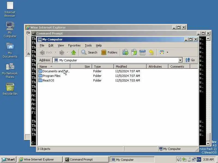The width and height of the screenshot is (218, 163).
Task: Click the My Documents desktop icon
Action: (x=10, y=50)
